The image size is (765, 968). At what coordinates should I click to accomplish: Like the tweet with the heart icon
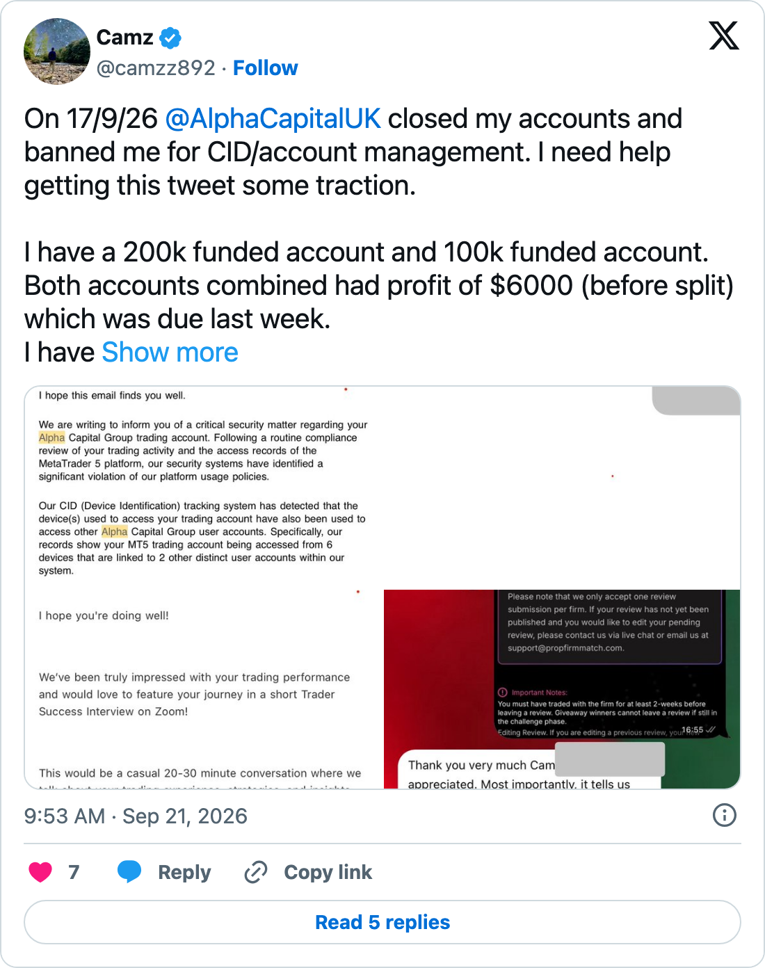click(40, 871)
